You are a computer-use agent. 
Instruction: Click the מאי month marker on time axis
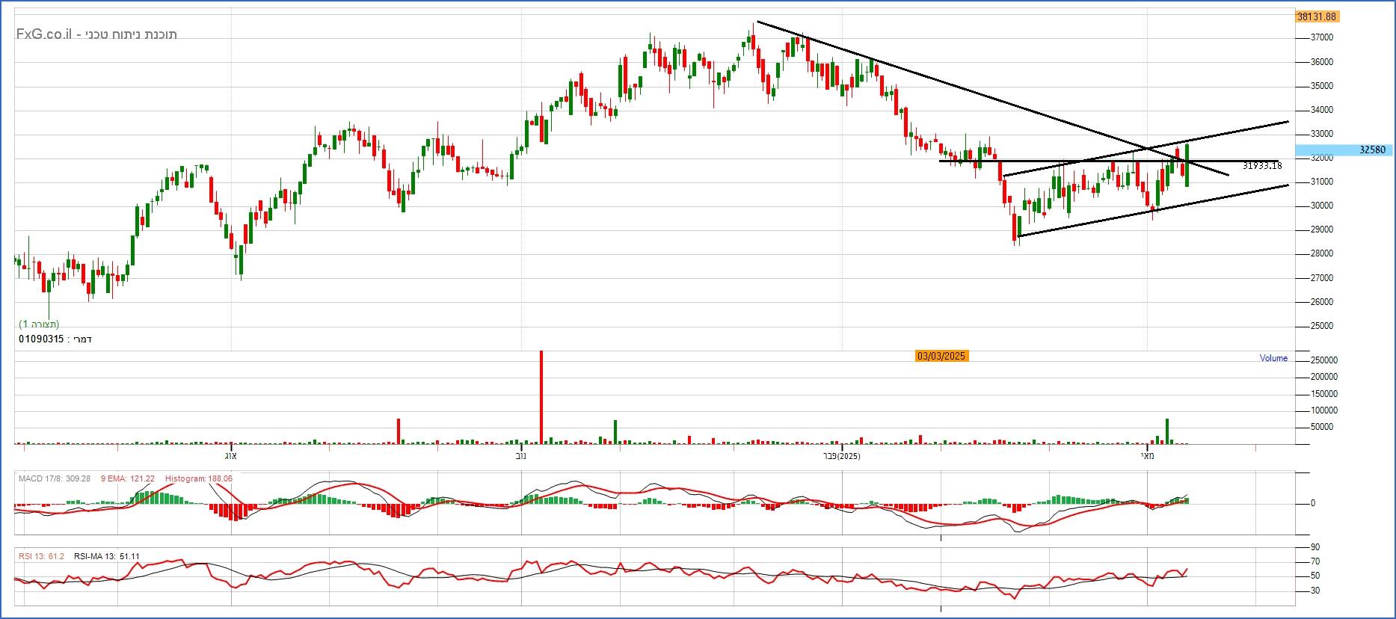(x=1148, y=455)
